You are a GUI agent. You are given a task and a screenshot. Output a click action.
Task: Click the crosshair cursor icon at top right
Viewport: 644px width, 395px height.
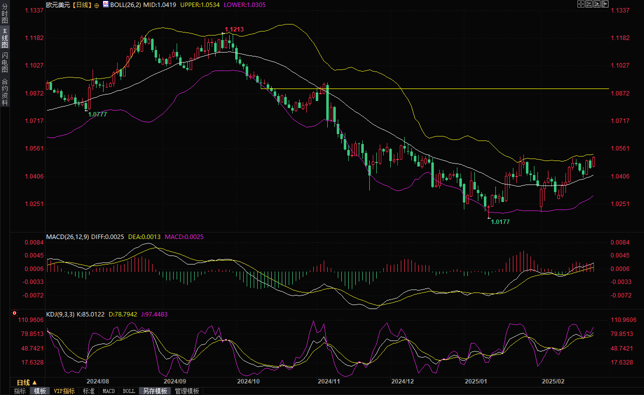pyautogui.click(x=581, y=4)
